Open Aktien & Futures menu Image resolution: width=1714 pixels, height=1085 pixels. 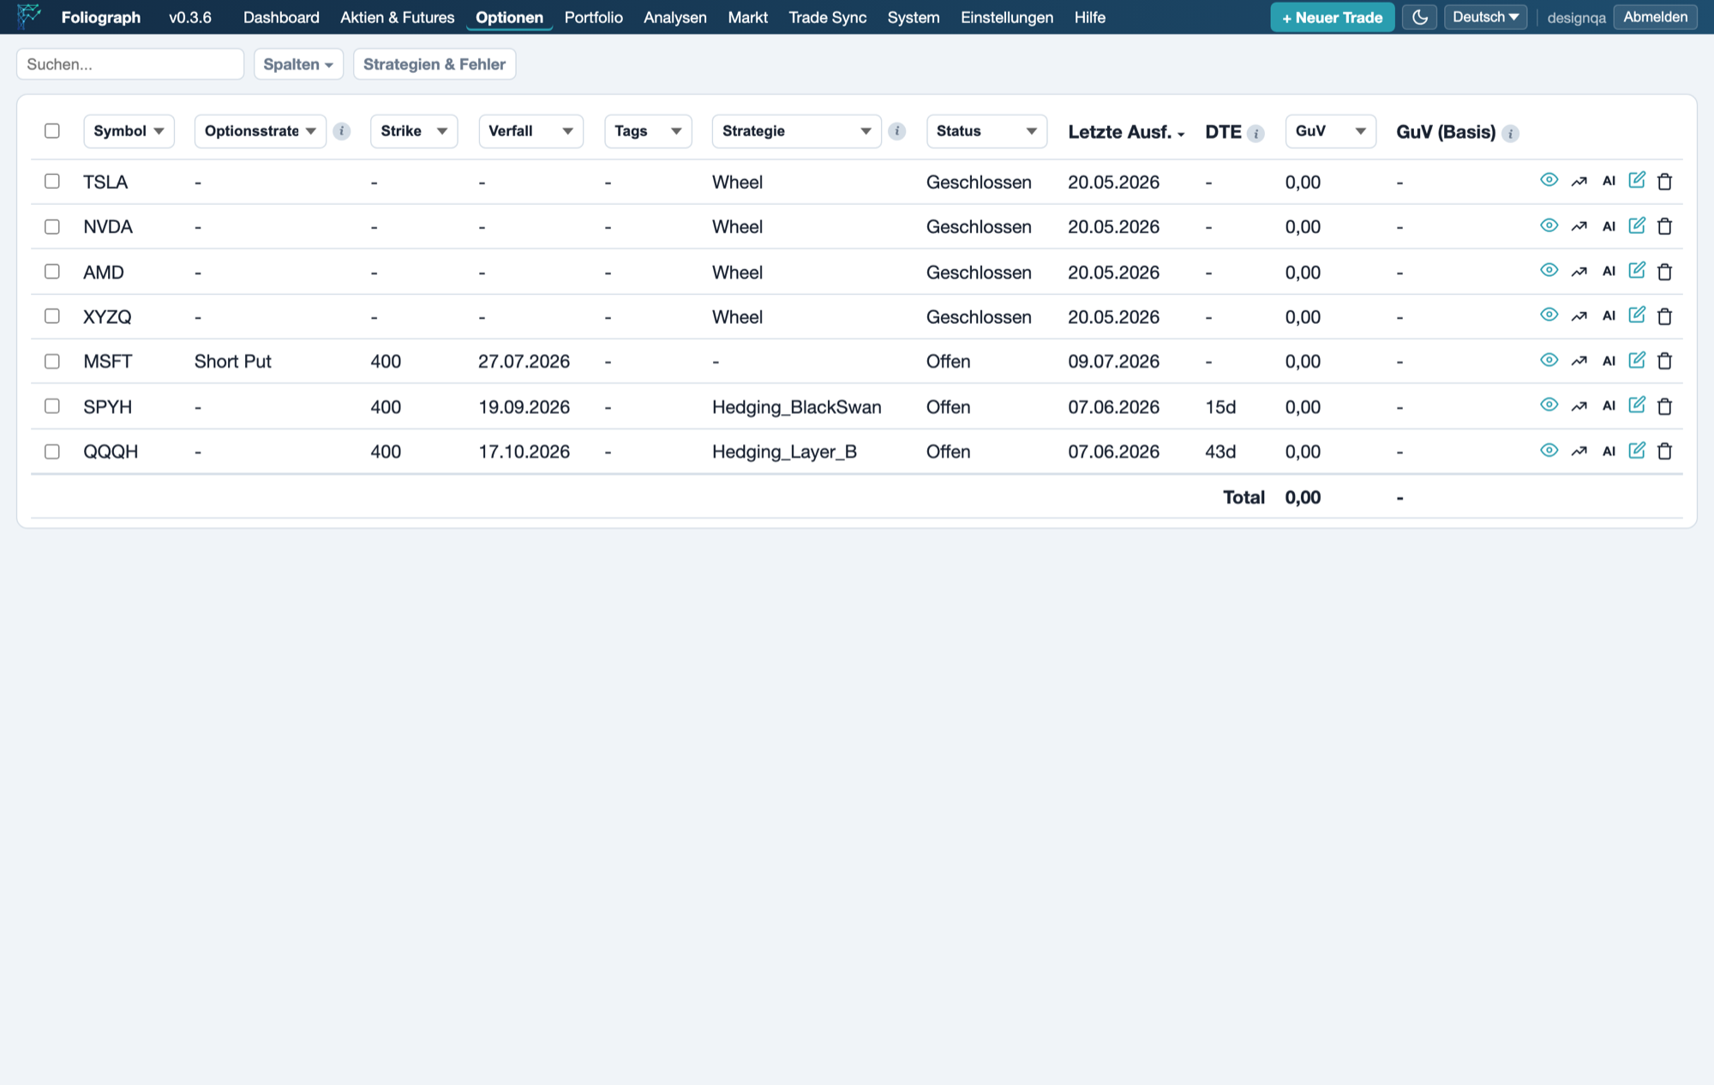398,17
